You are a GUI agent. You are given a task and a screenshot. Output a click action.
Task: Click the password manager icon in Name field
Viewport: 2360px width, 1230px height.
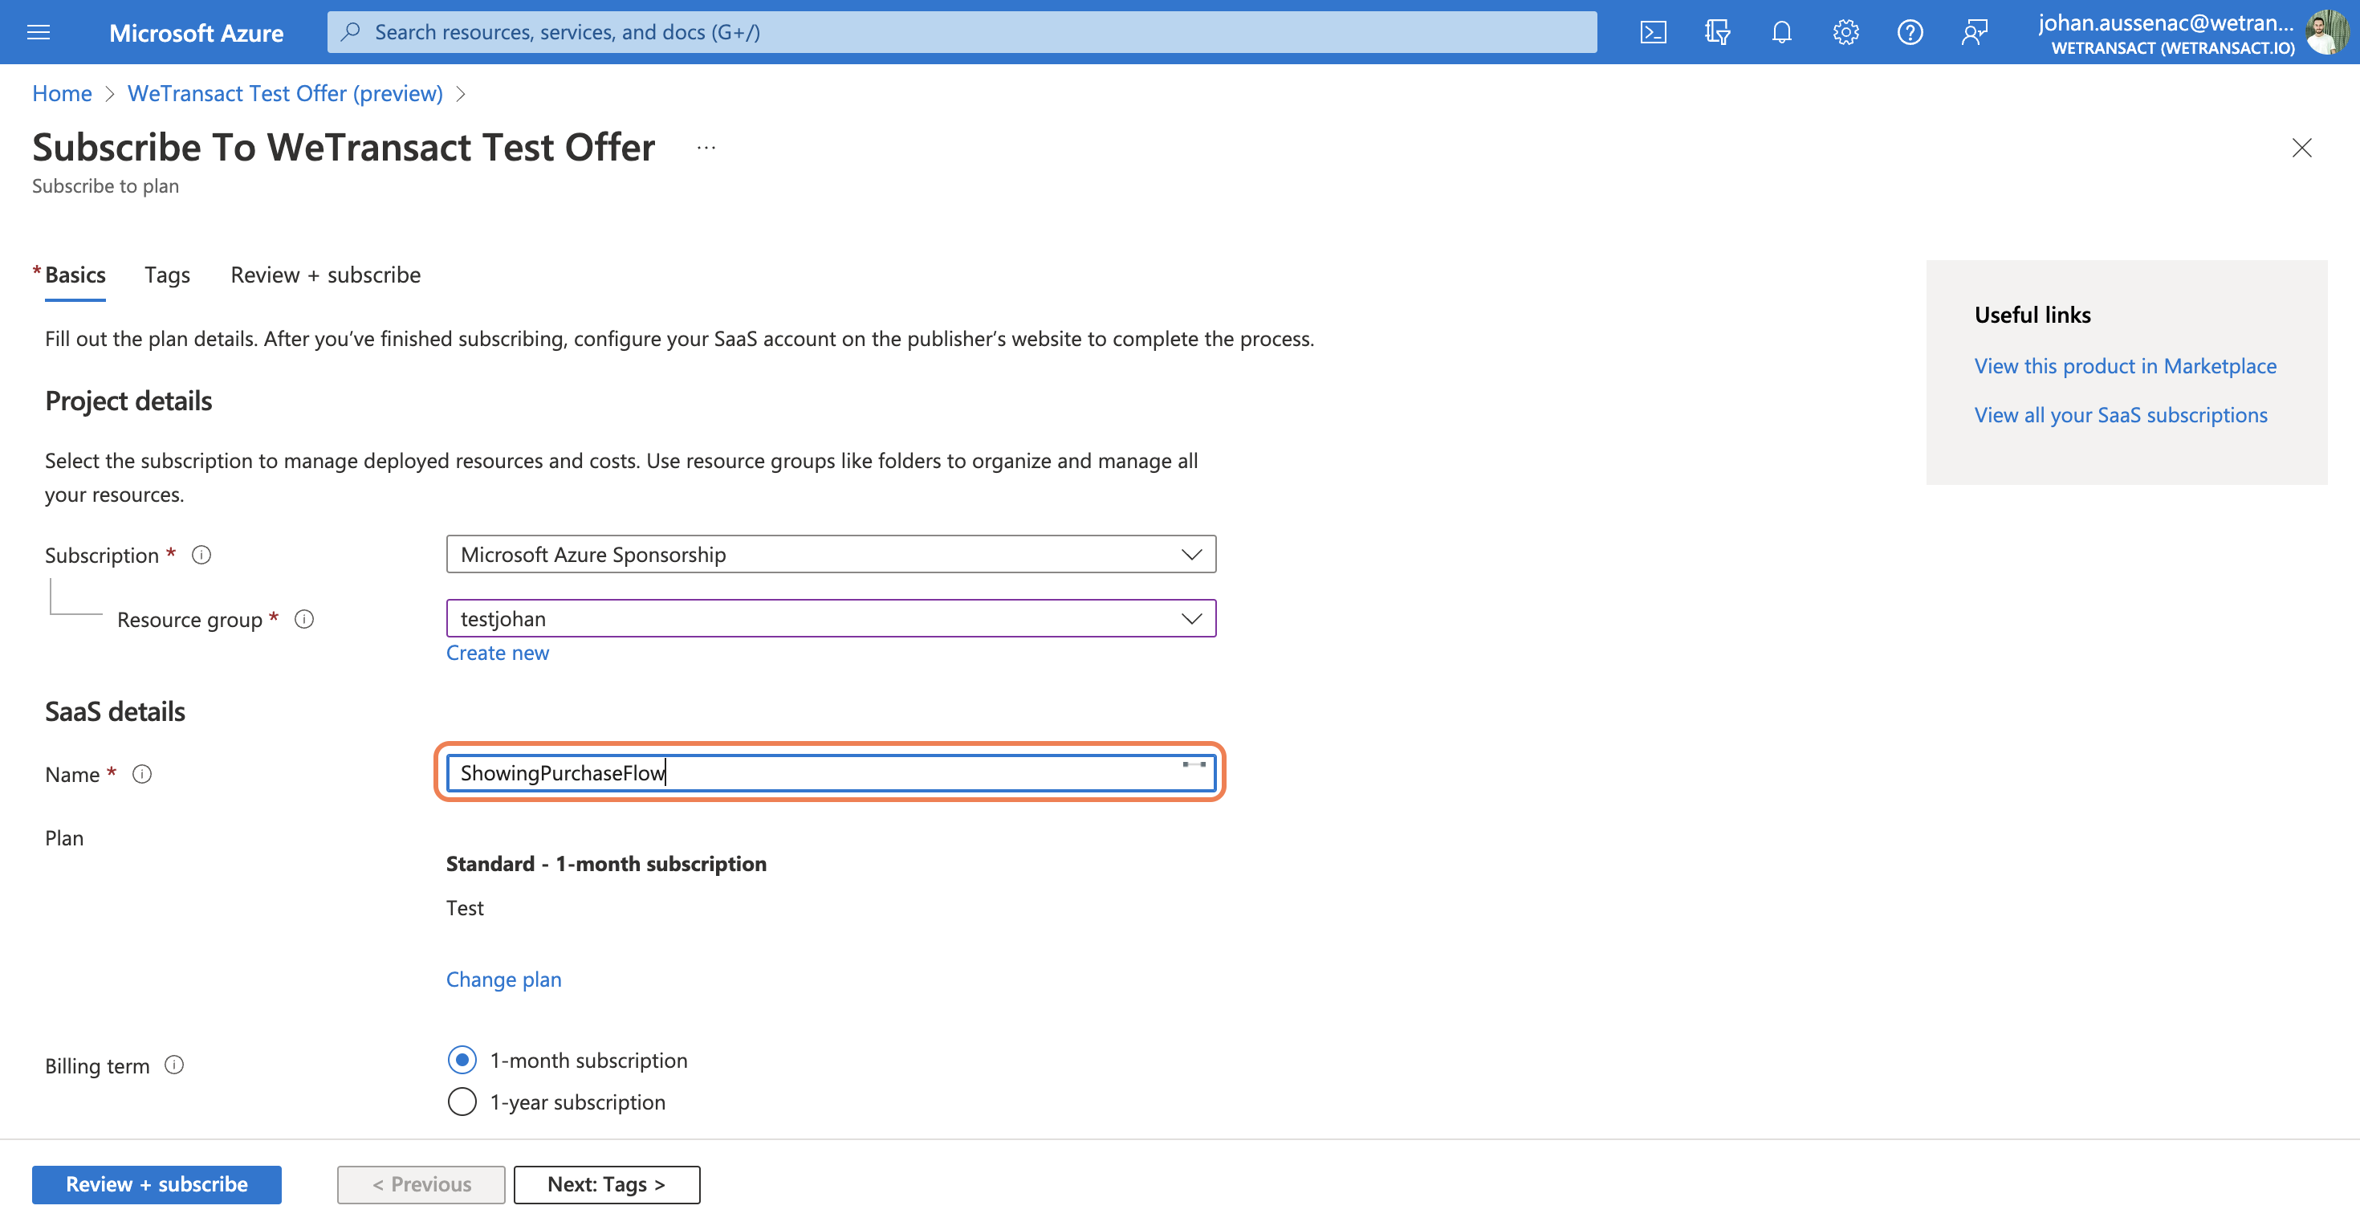pyautogui.click(x=1194, y=764)
